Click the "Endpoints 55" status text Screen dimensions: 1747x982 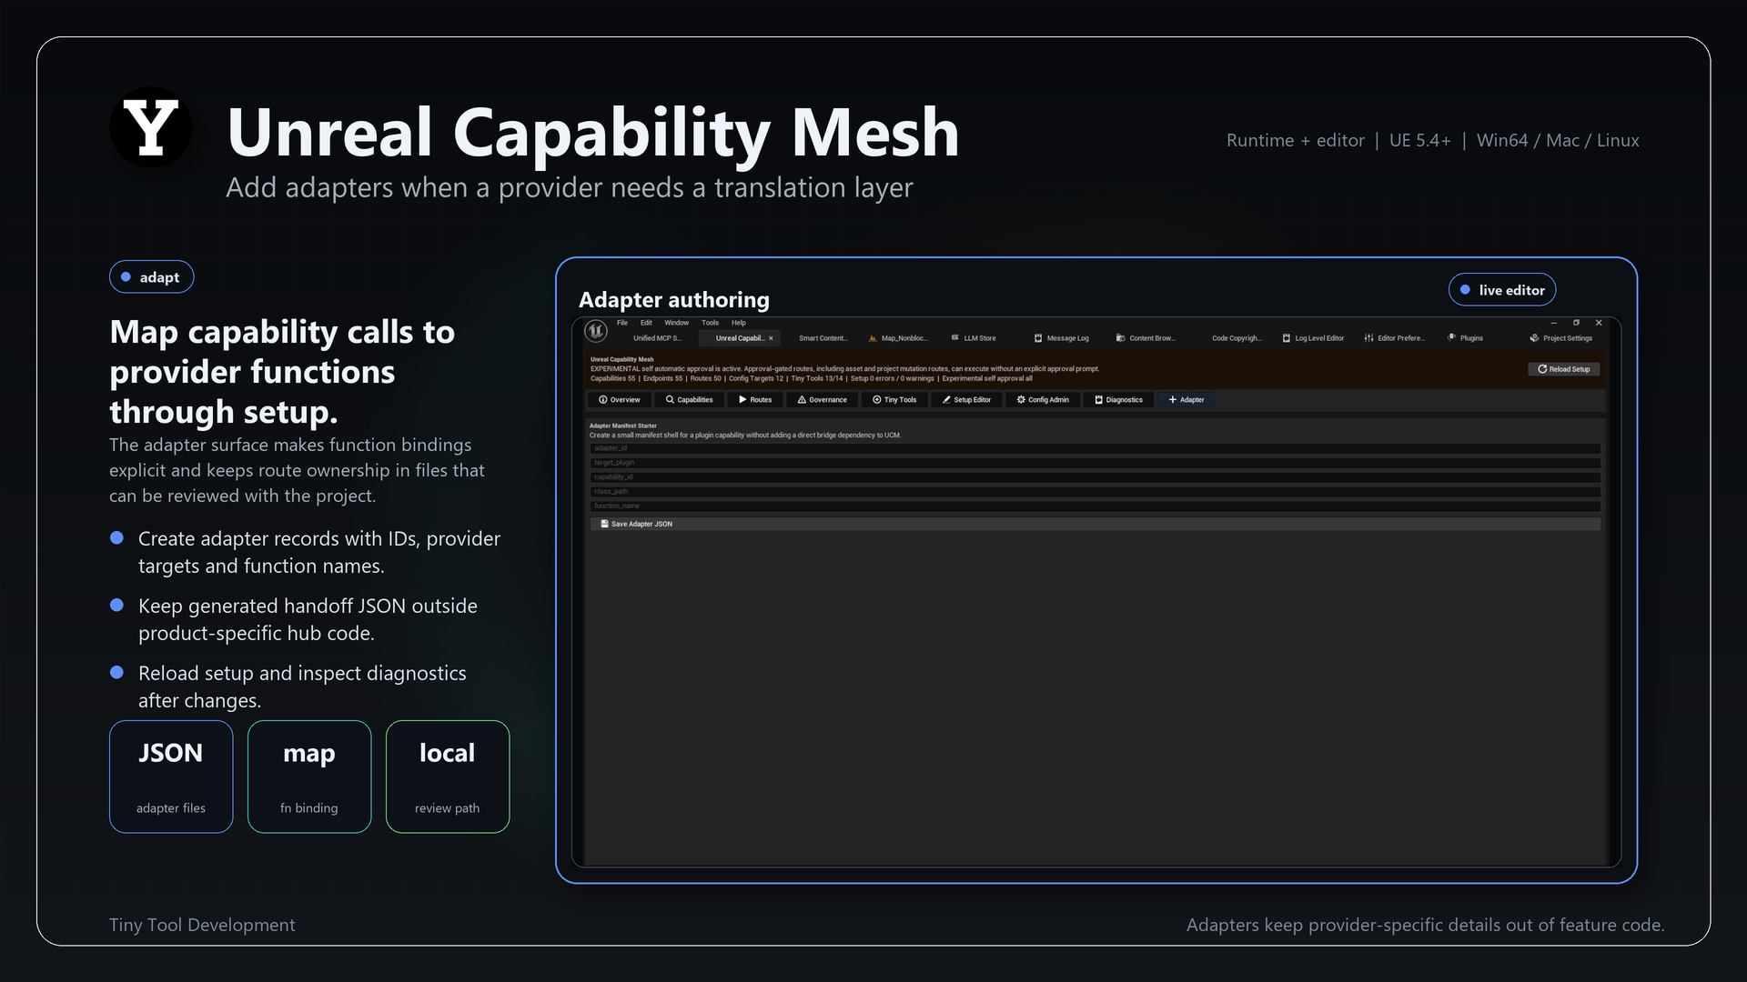coord(662,379)
